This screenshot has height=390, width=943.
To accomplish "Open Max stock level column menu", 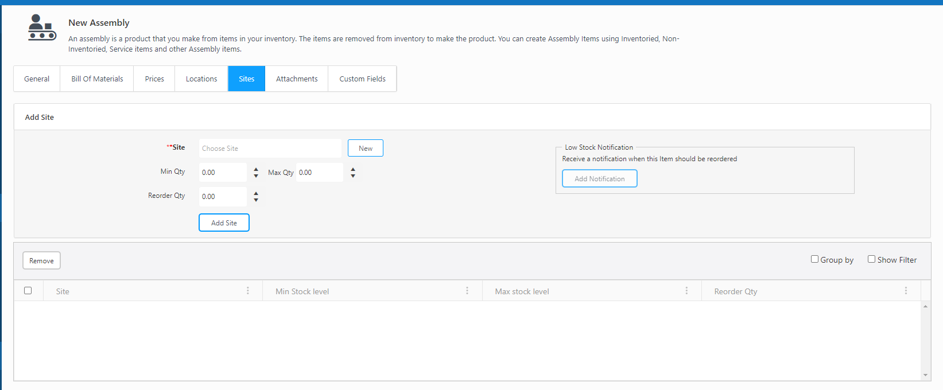I will pyautogui.click(x=686, y=291).
